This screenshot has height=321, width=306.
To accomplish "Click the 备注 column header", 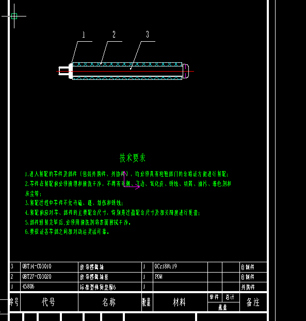I will pos(253,302).
